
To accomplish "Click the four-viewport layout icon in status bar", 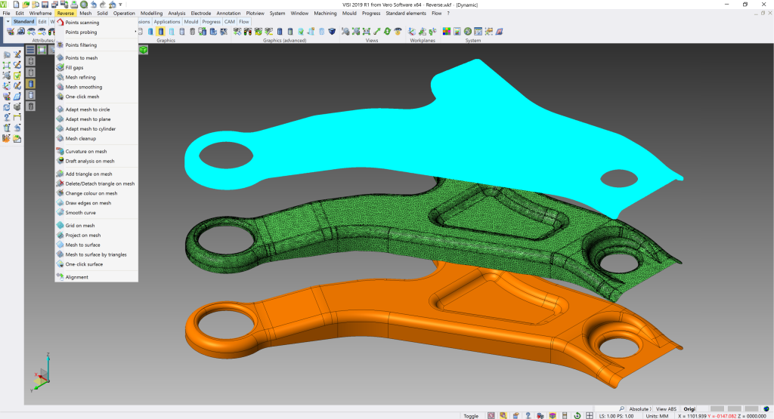I will pos(590,415).
